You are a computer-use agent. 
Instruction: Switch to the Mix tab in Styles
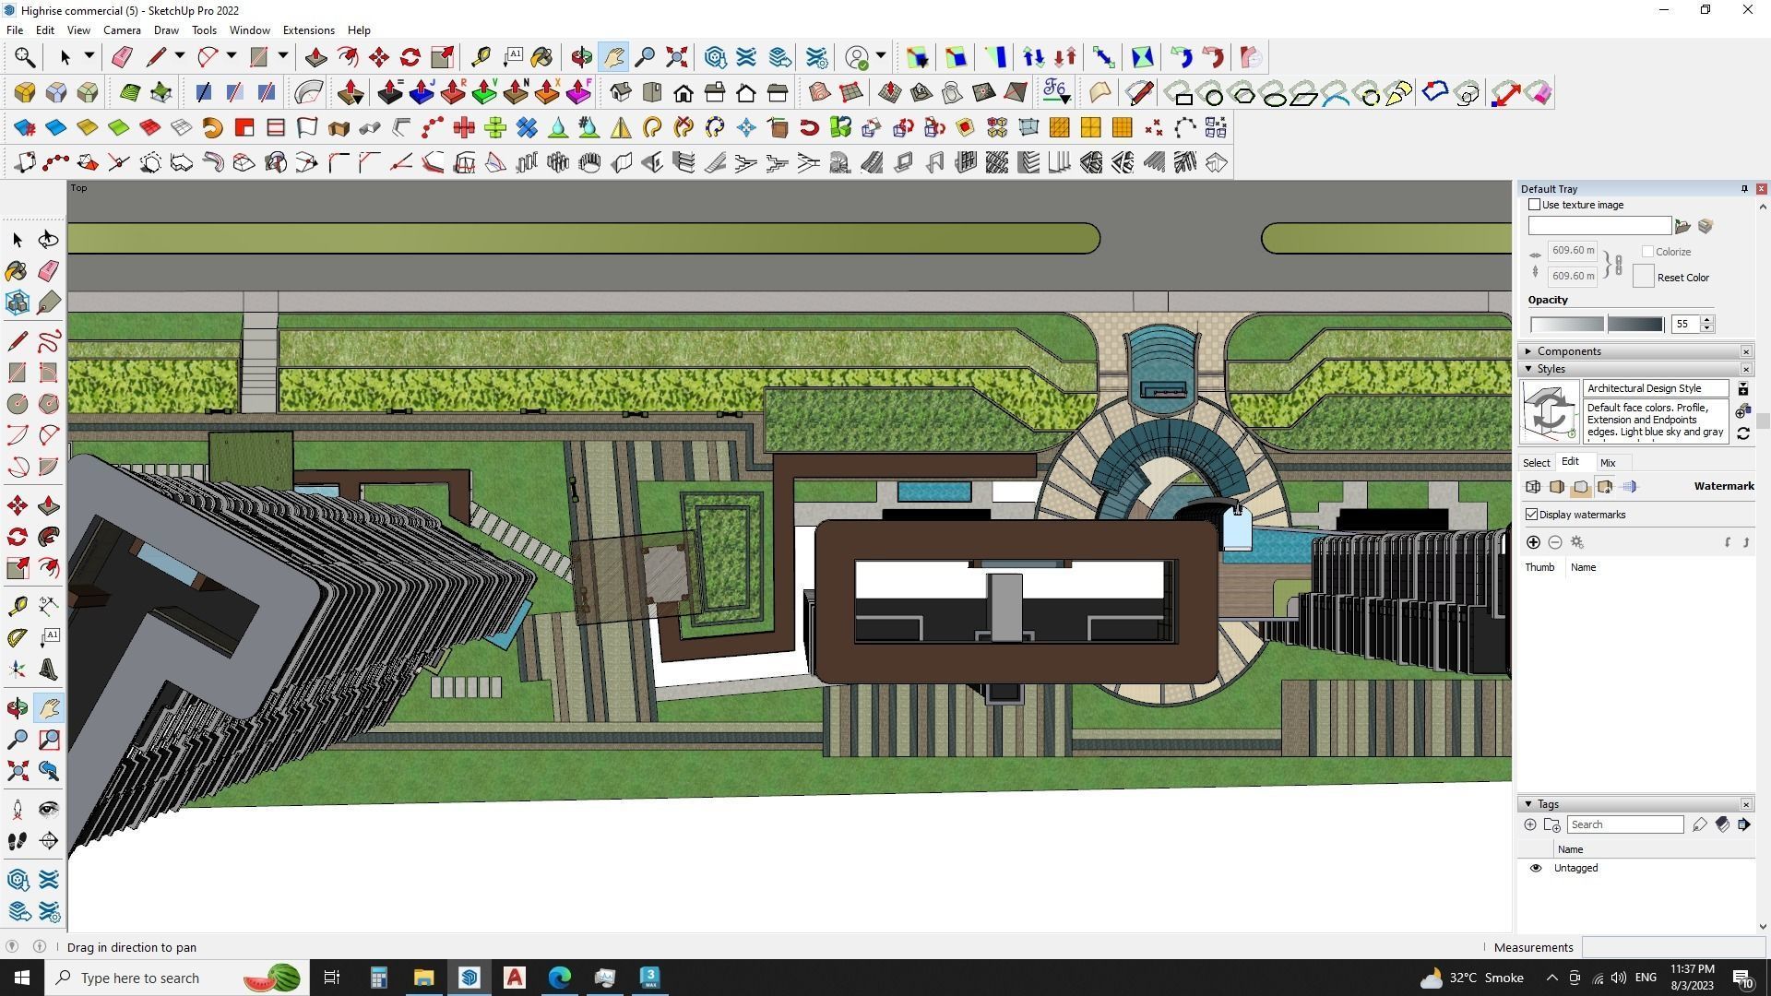pos(1608,463)
